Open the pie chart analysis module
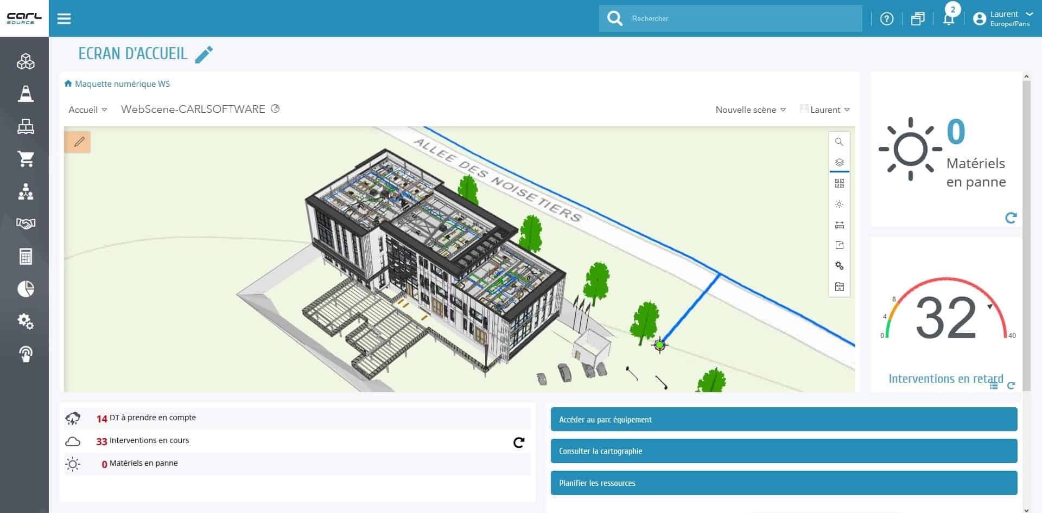The height and width of the screenshot is (513, 1042). (26, 289)
